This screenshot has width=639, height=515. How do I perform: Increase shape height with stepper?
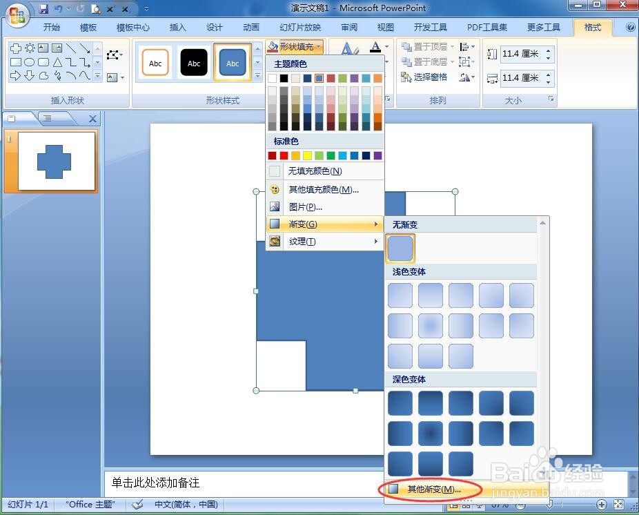coord(549,50)
